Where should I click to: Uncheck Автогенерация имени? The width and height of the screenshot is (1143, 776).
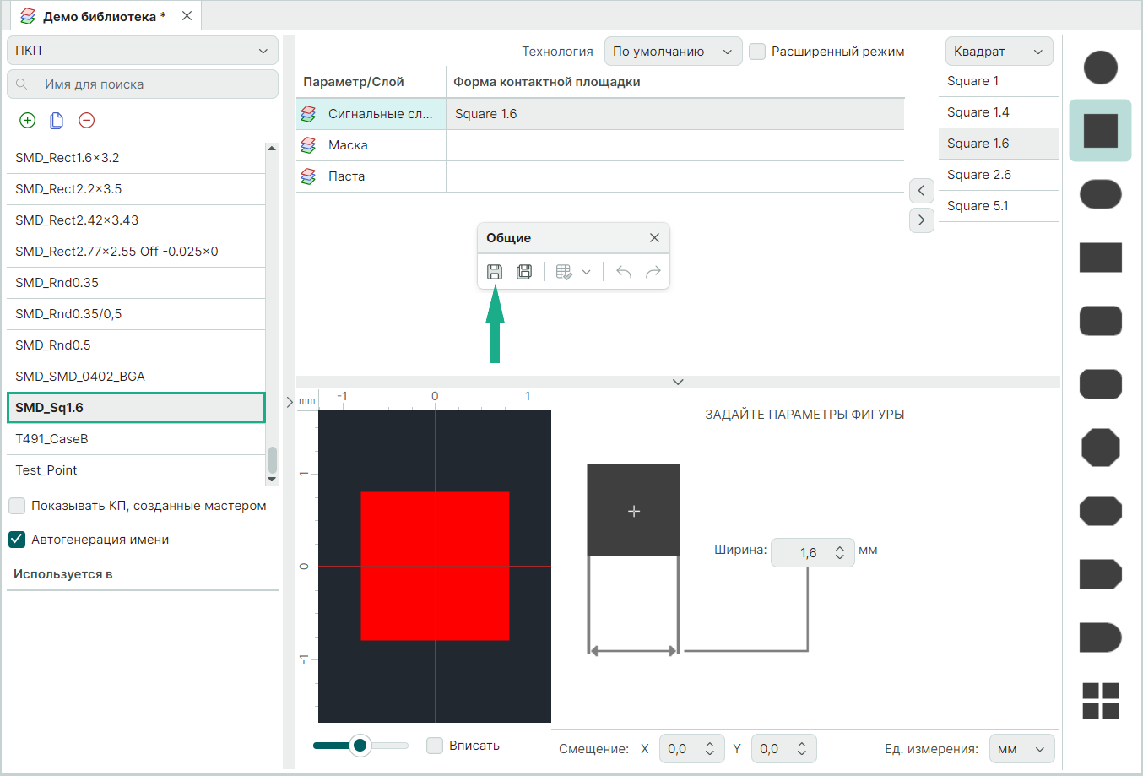(17, 540)
